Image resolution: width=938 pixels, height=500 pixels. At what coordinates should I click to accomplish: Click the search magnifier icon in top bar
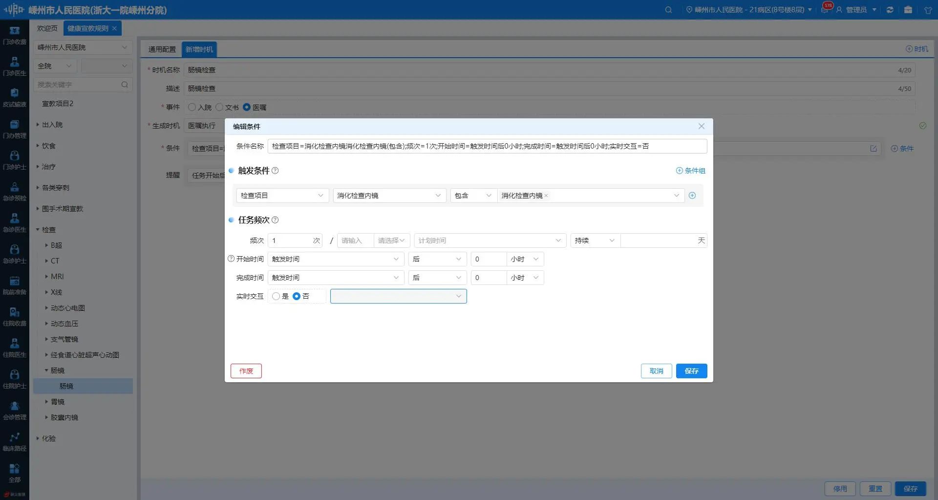[x=668, y=10]
